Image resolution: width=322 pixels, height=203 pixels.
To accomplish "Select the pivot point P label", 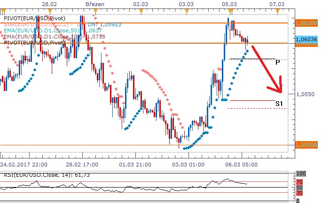I will [278, 62].
